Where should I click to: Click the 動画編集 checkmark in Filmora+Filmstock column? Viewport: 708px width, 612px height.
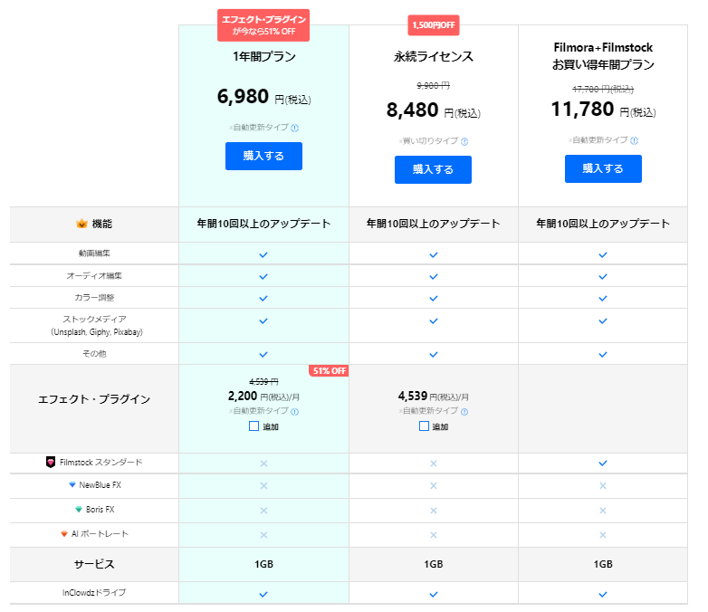click(603, 254)
